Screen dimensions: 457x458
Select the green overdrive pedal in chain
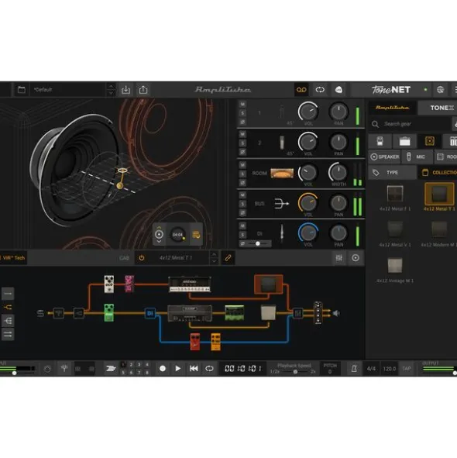coord(109,312)
